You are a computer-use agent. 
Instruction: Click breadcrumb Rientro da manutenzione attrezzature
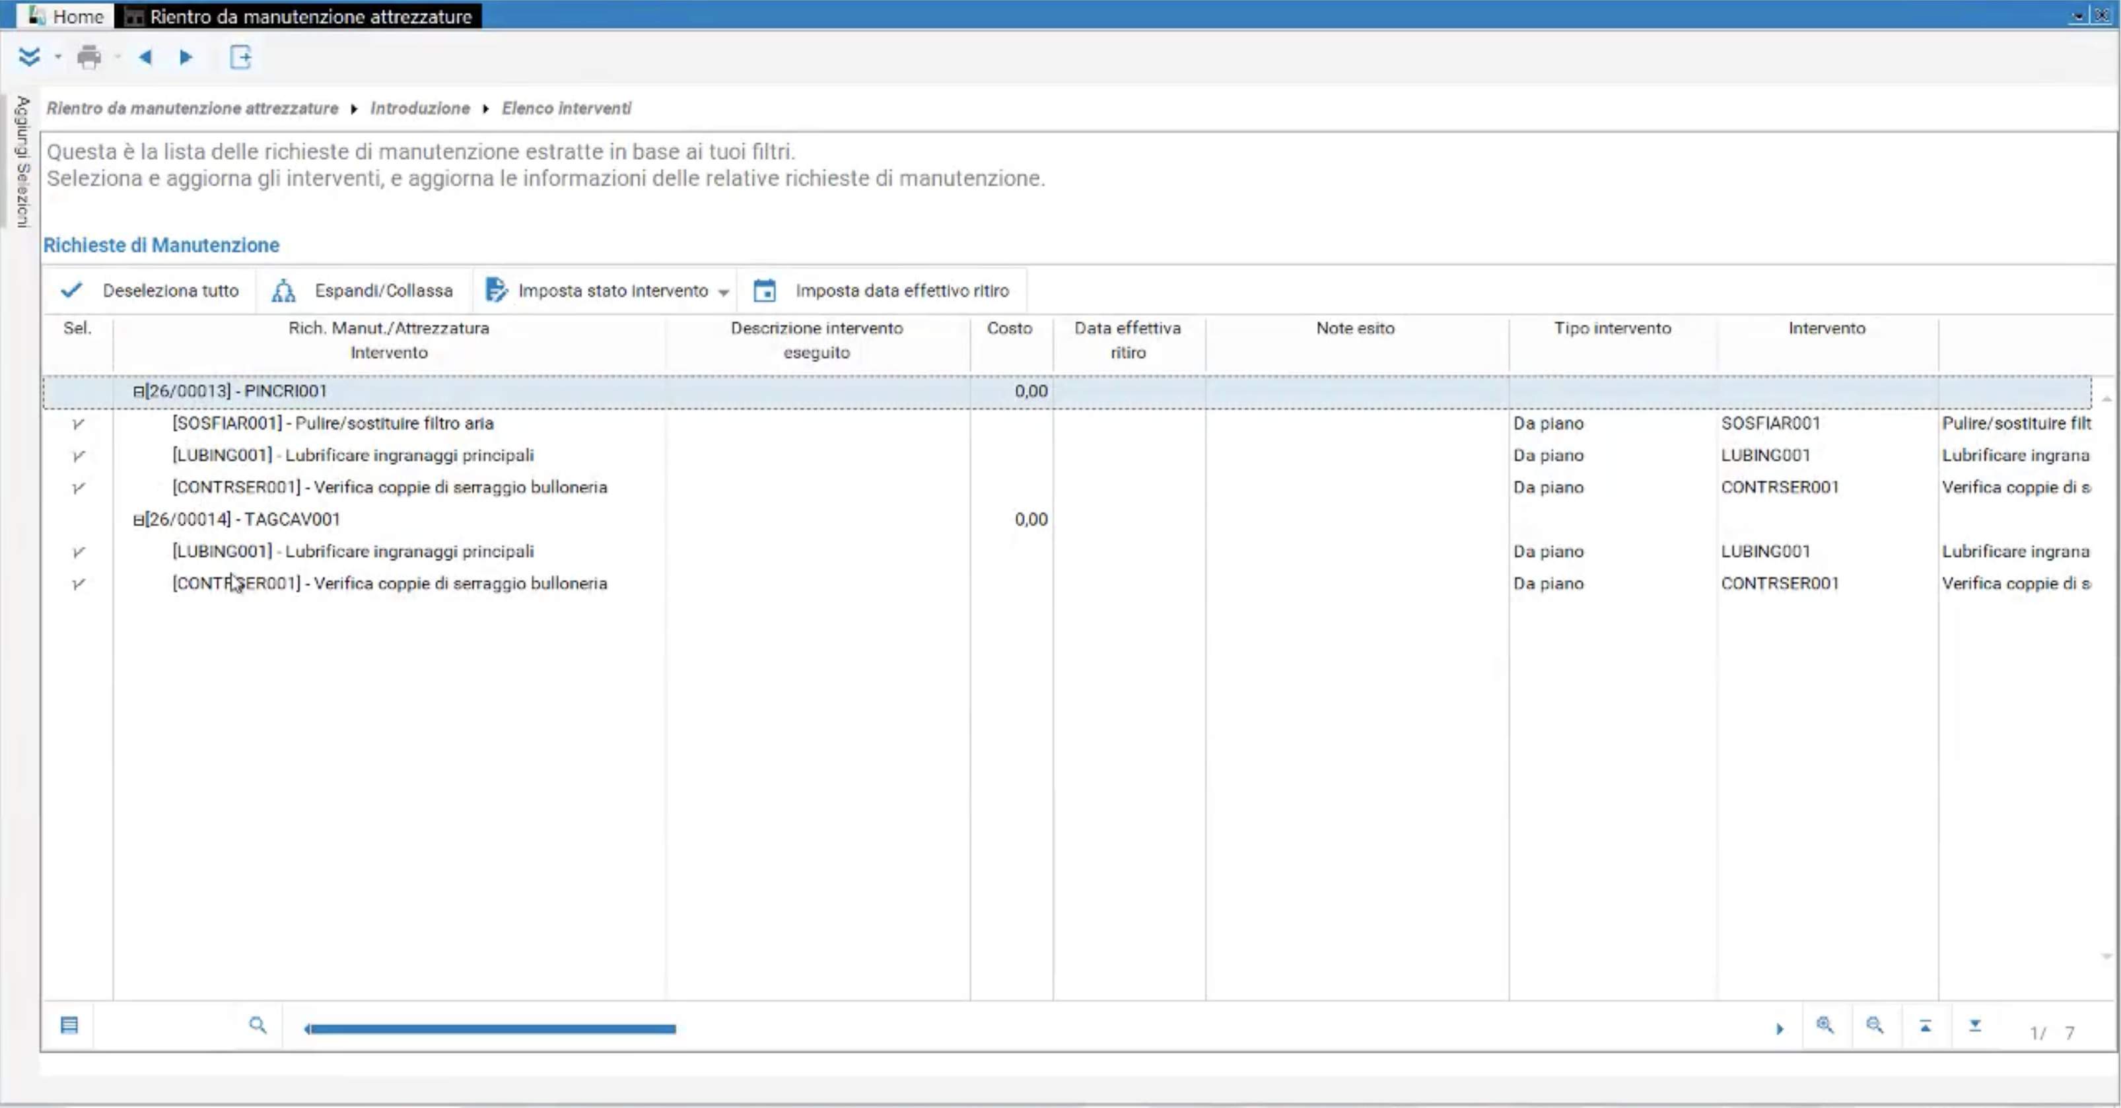pos(193,108)
